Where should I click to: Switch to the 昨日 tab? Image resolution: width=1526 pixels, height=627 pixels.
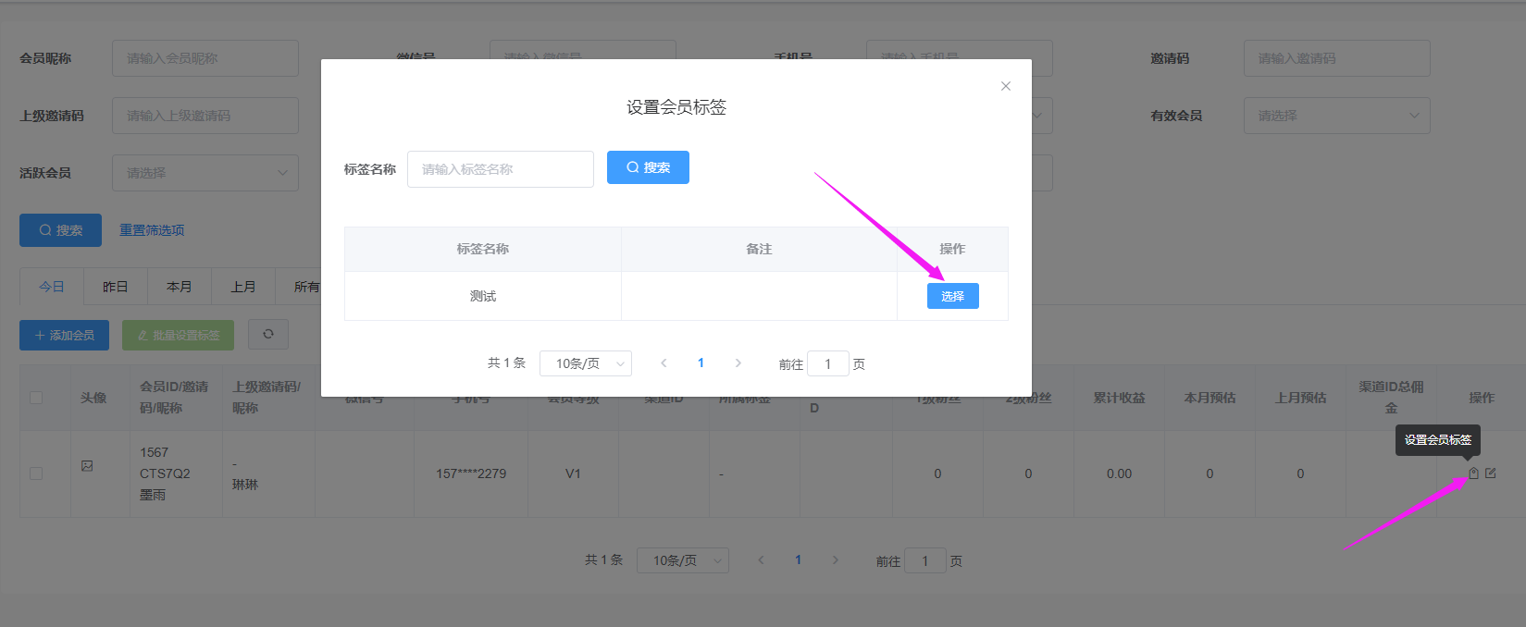coord(116,287)
